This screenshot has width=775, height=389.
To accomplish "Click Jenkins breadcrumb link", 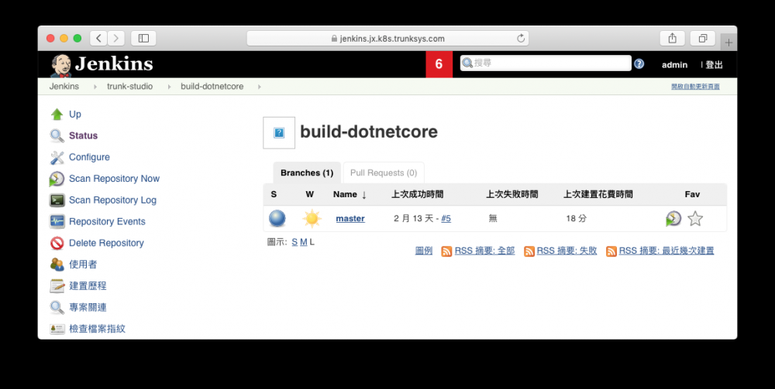I will 64,87.
